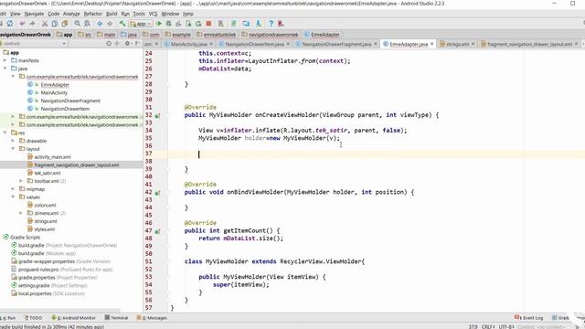
Task: Click the UTF-8 encoding in status bar
Action: coord(506,326)
